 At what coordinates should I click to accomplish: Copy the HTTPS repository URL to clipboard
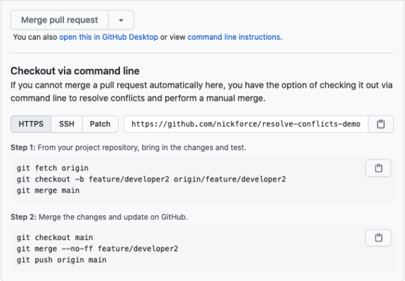pos(380,124)
